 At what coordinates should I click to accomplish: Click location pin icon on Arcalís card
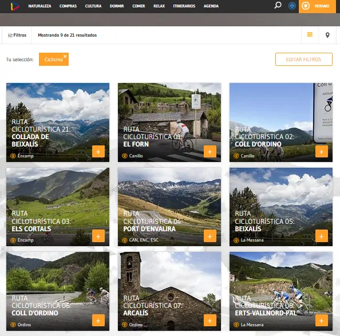125,325
